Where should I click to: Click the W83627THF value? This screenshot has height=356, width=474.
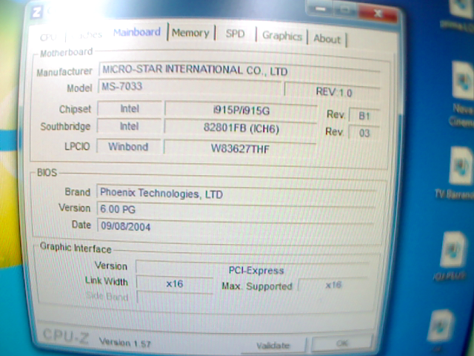[240, 148]
